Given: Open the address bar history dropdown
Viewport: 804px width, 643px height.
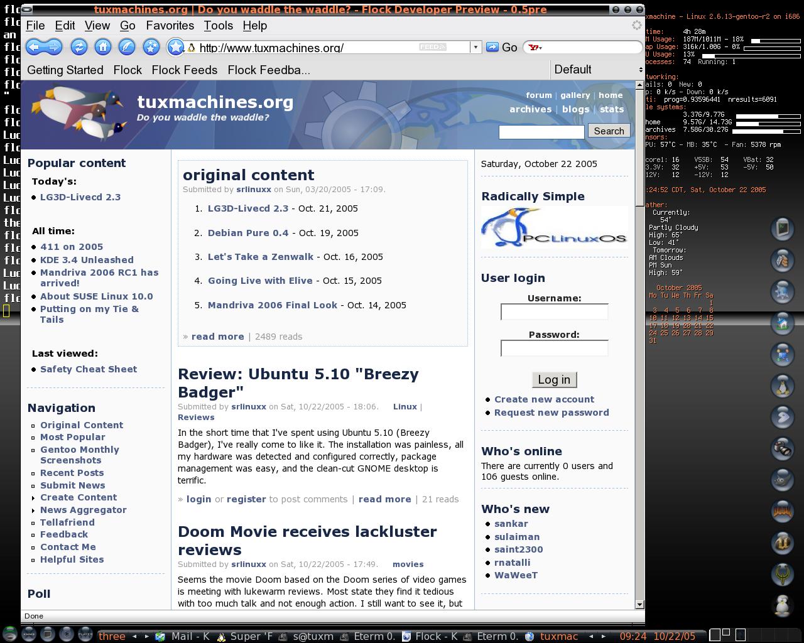Looking at the screenshot, I should 475,47.
